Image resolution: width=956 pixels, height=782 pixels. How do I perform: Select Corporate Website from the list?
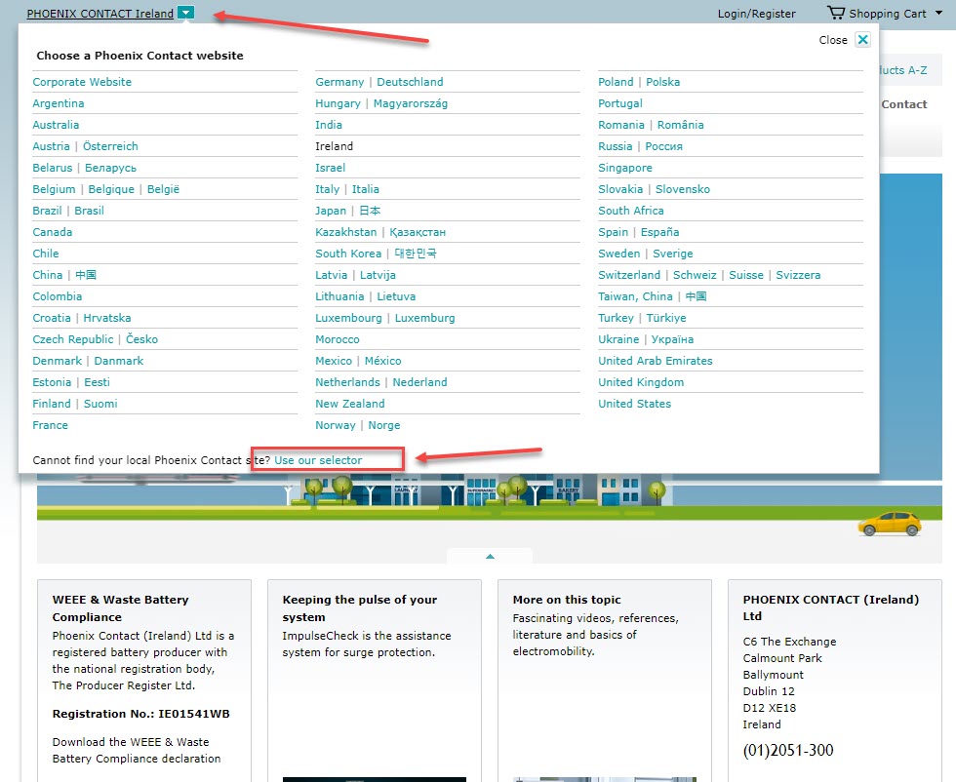pyautogui.click(x=82, y=82)
